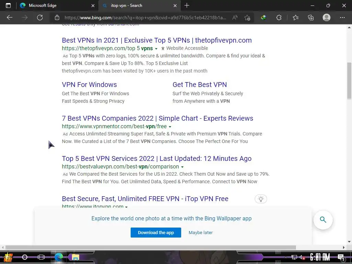Viewport: 352px width, 264px height.
Task: Open the Get The Best VPN sitelink
Action: [200, 85]
